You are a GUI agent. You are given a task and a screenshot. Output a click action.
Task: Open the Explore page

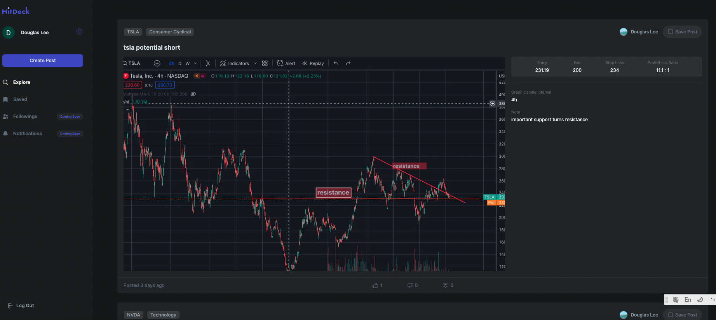click(x=21, y=82)
